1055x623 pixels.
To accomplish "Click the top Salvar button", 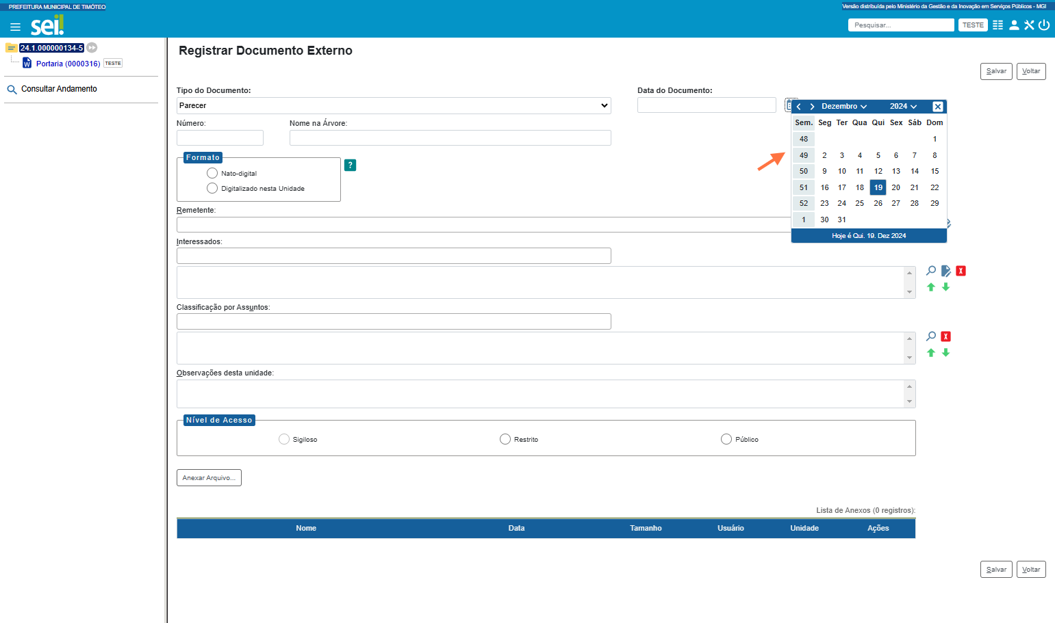I will tap(996, 71).
